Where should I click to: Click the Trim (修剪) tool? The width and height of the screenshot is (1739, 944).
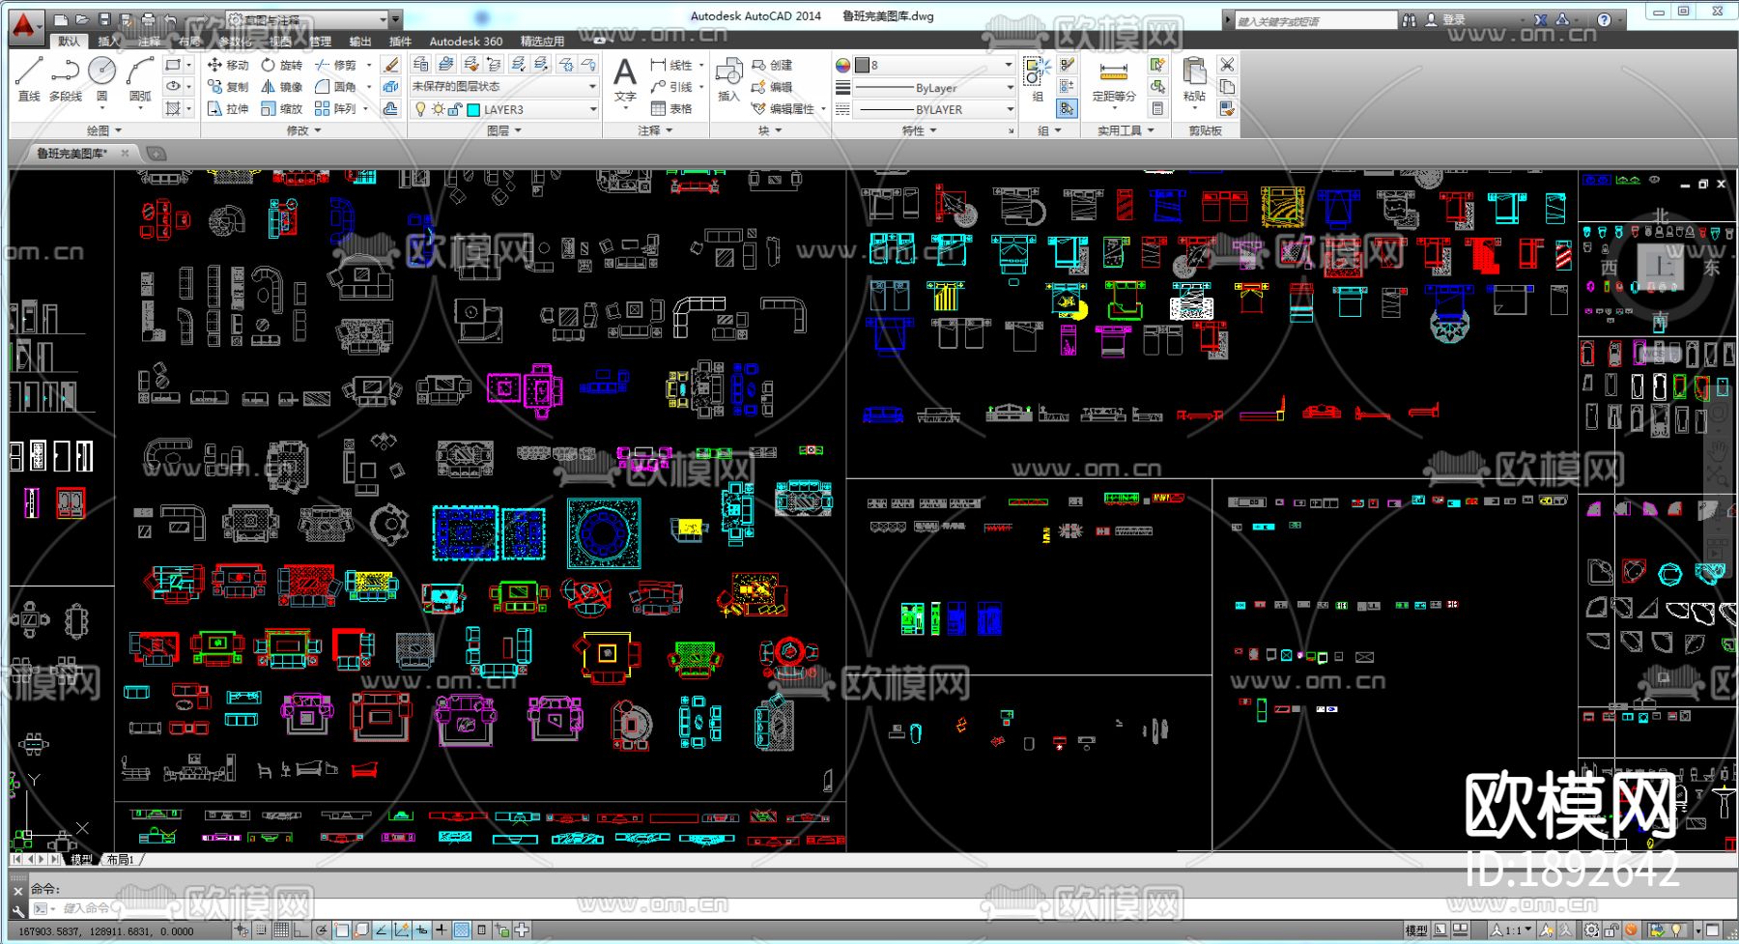coord(335,65)
